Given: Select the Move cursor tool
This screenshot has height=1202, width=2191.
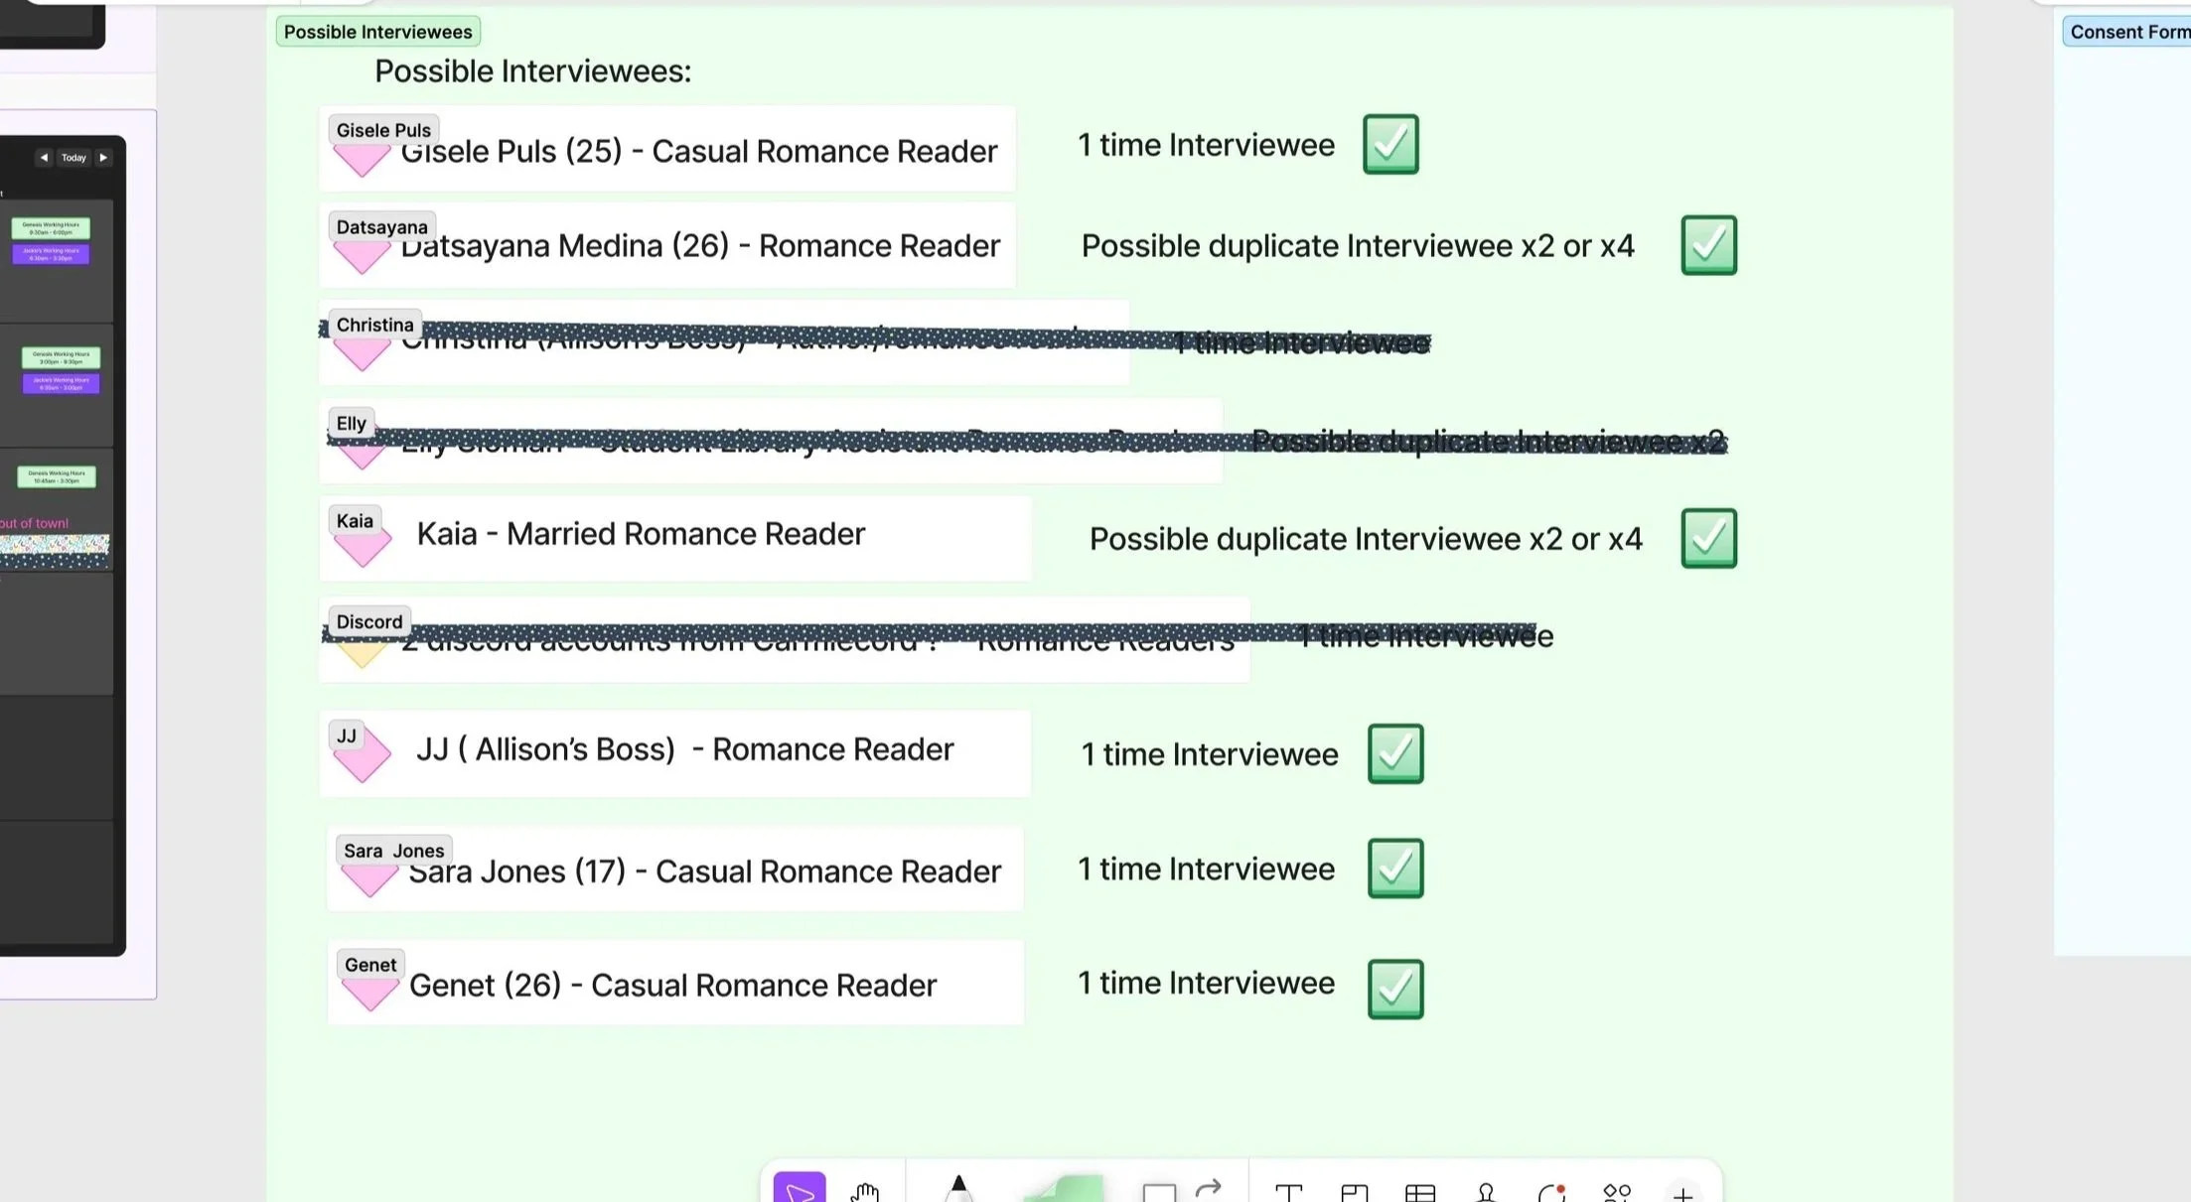Looking at the screenshot, I should pos(800,1189).
